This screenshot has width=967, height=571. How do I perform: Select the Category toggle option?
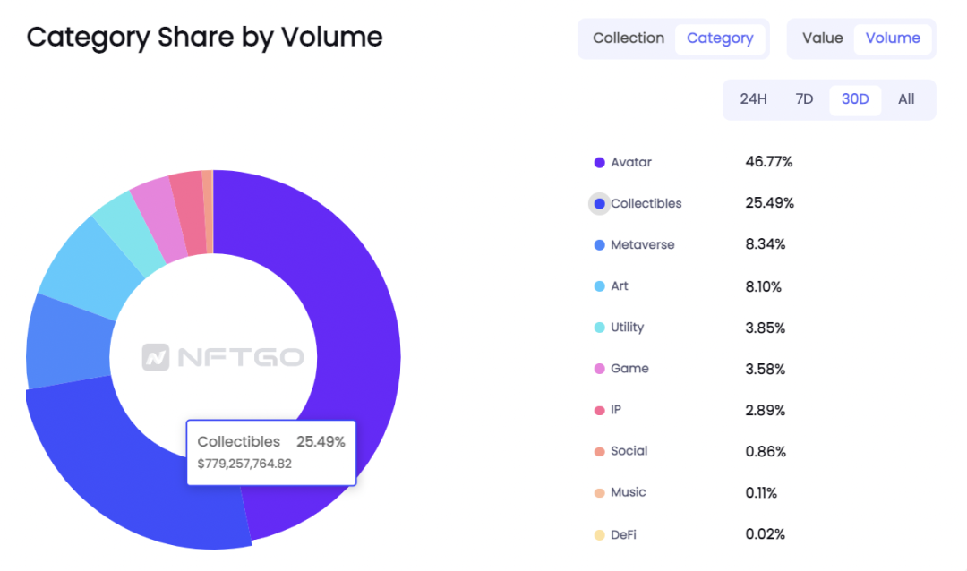click(720, 38)
